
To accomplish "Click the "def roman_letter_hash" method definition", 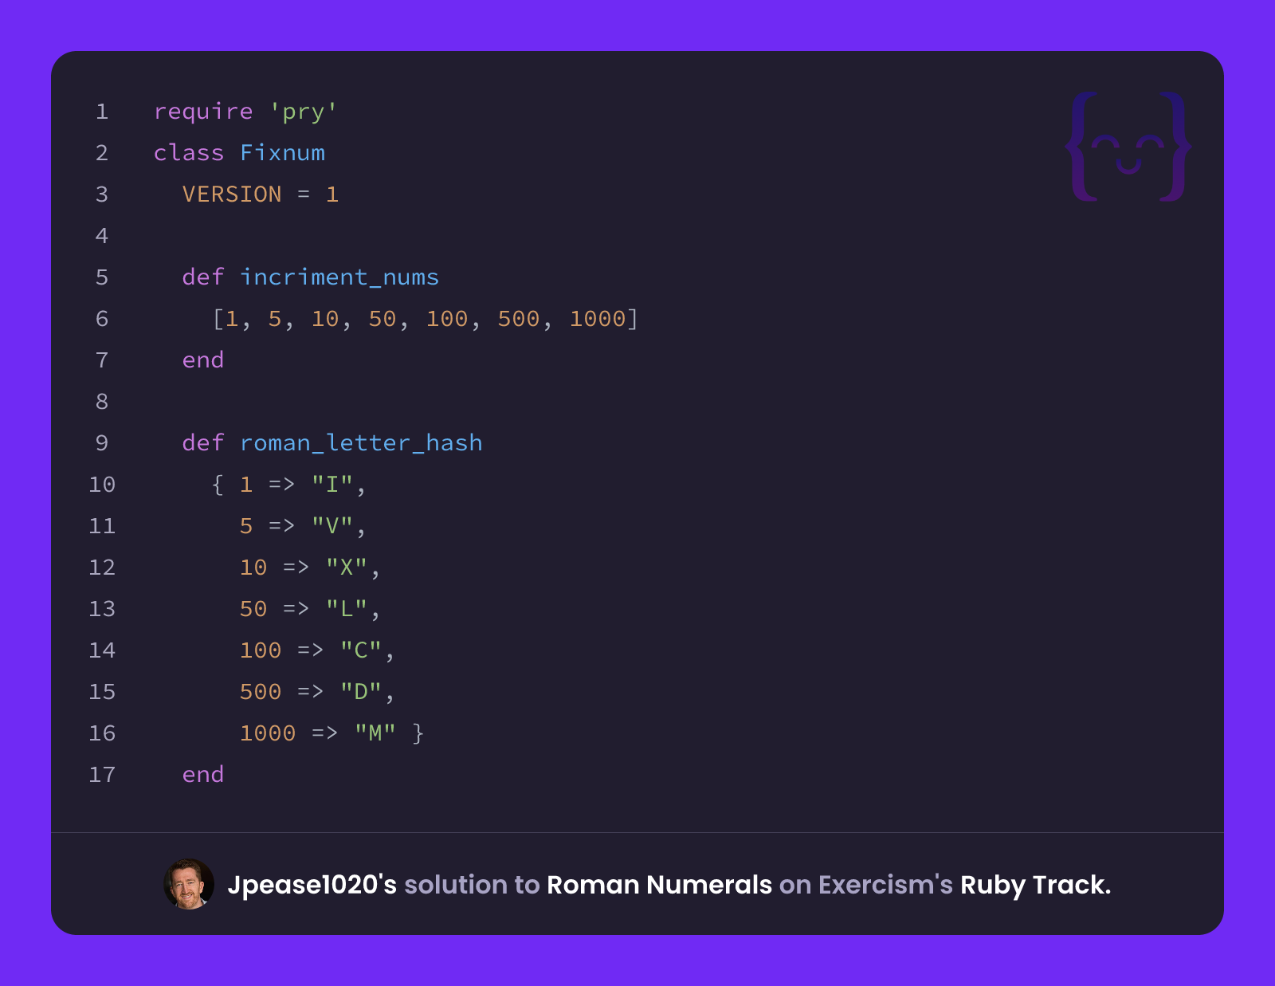I will (332, 443).
